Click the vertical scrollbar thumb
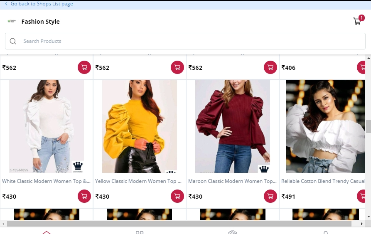371x234 pixels. (369, 127)
